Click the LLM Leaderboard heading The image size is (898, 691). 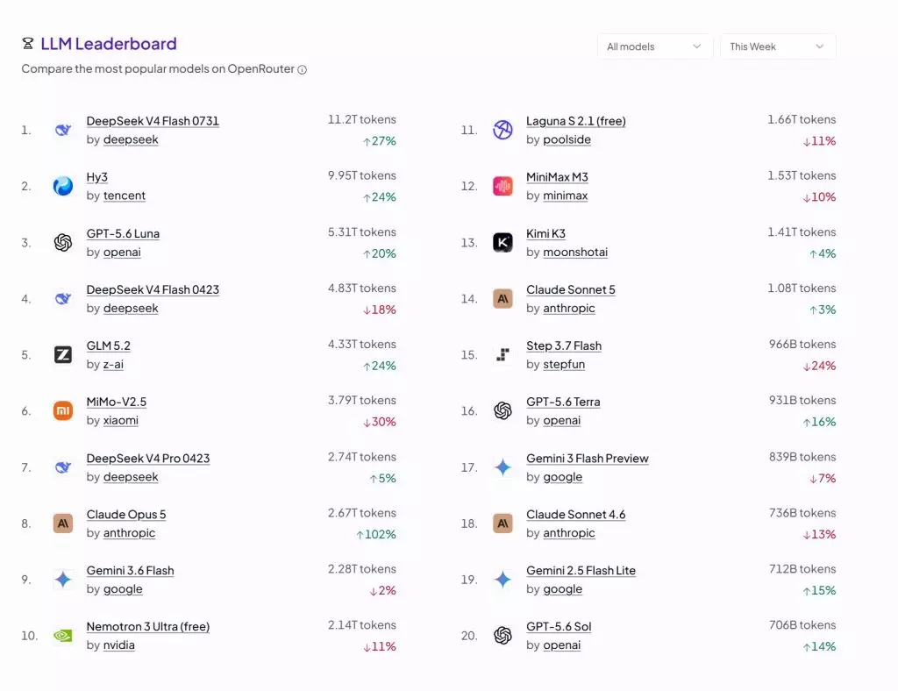[x=108, y=44]
